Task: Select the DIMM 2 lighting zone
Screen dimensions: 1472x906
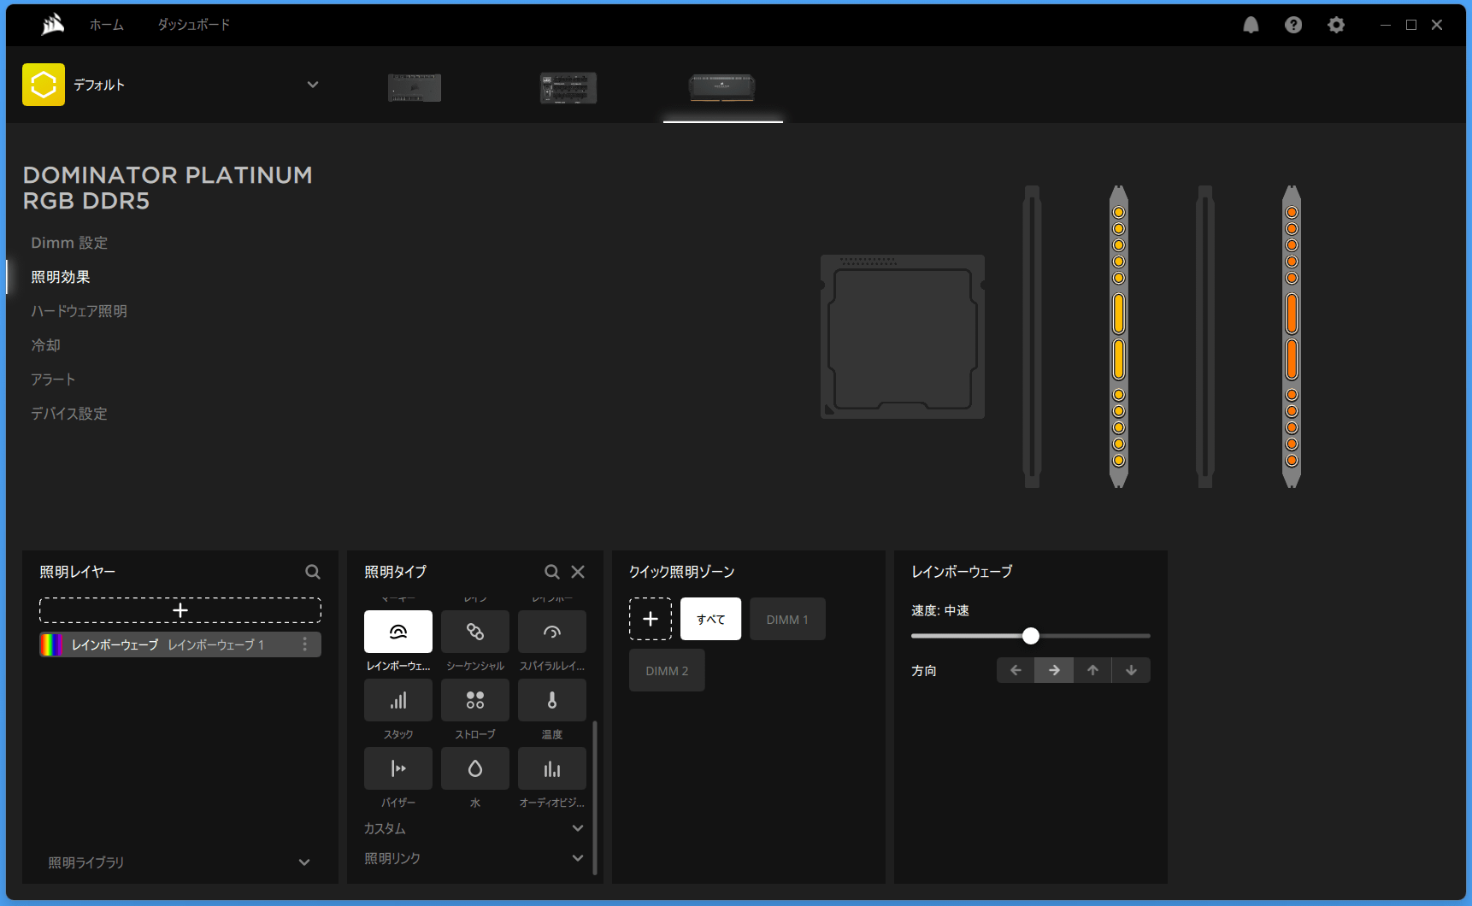Action: click(667, 670)
